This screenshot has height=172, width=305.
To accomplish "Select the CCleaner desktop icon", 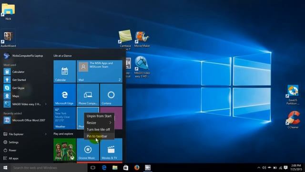I will click(x=293, y=119).
